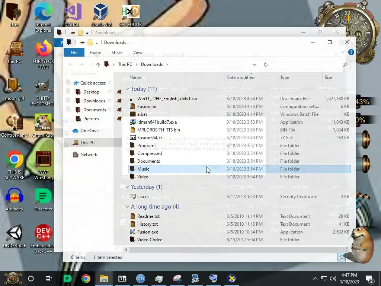Open the Internet Explorer desktop icon
The image size is (381, 286).
tap(43, 18)
